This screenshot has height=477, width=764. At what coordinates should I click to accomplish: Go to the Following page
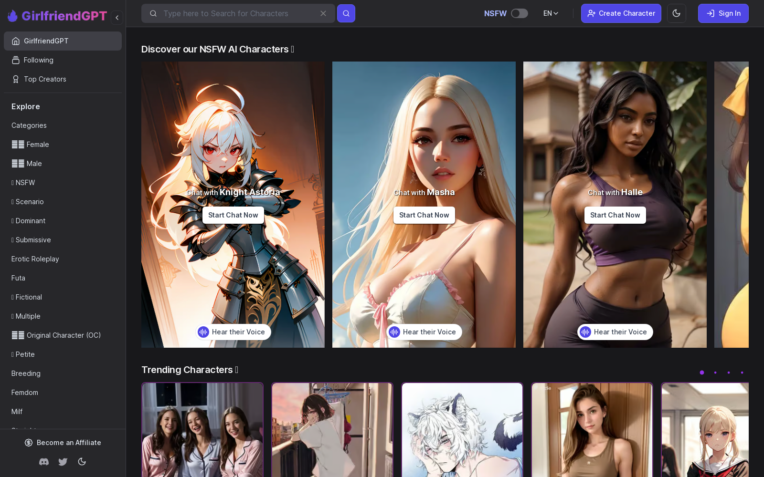[63, 60]
